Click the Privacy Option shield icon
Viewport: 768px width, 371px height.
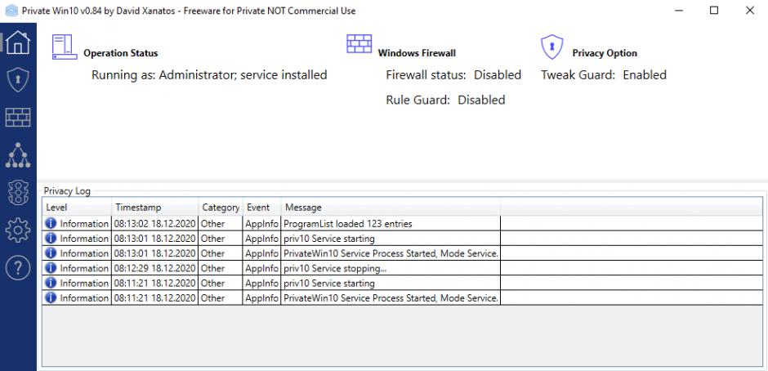click(552, 47)
